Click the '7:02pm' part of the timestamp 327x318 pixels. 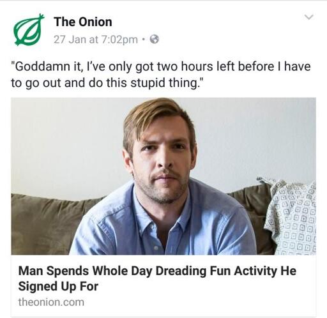click(119, 40)
